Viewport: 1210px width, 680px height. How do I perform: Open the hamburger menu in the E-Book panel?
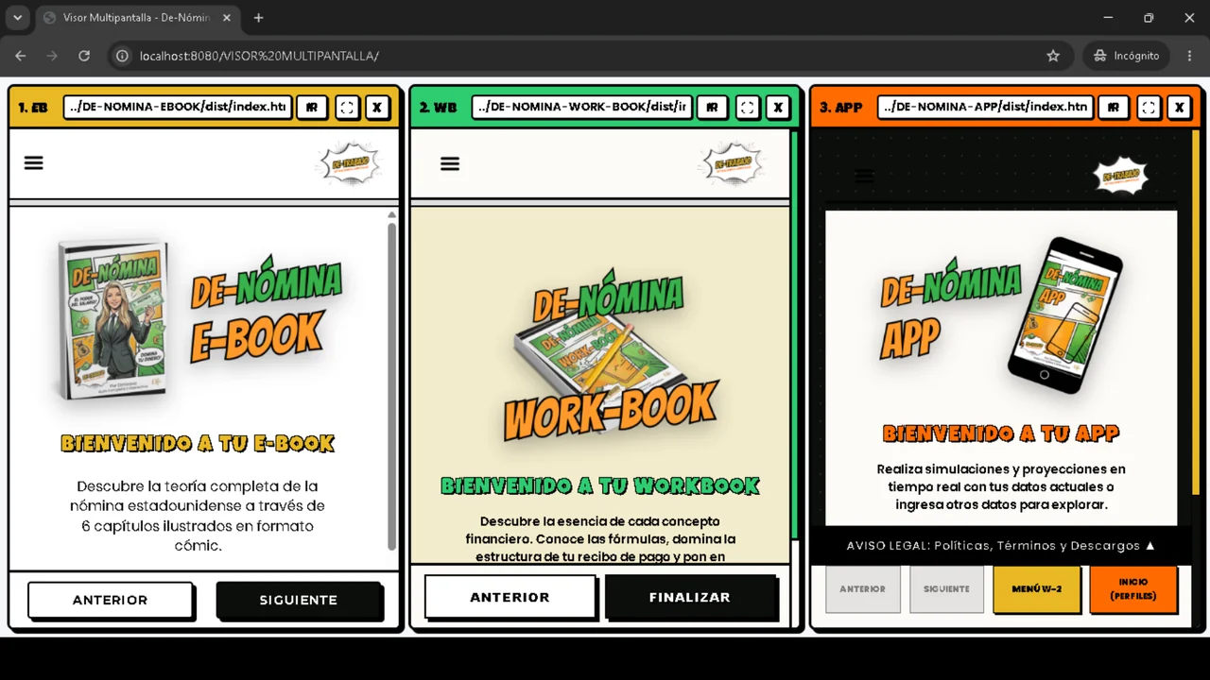(x=34, y=162)
